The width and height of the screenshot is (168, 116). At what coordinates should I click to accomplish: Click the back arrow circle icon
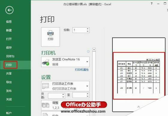coord(9,10)
